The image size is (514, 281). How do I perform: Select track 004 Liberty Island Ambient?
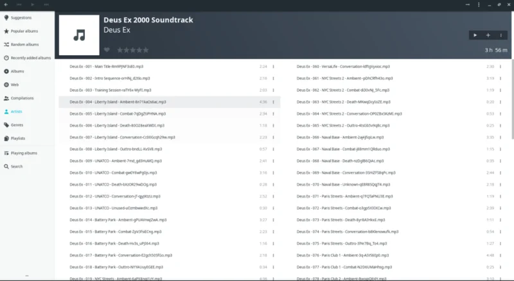point(170,102)
